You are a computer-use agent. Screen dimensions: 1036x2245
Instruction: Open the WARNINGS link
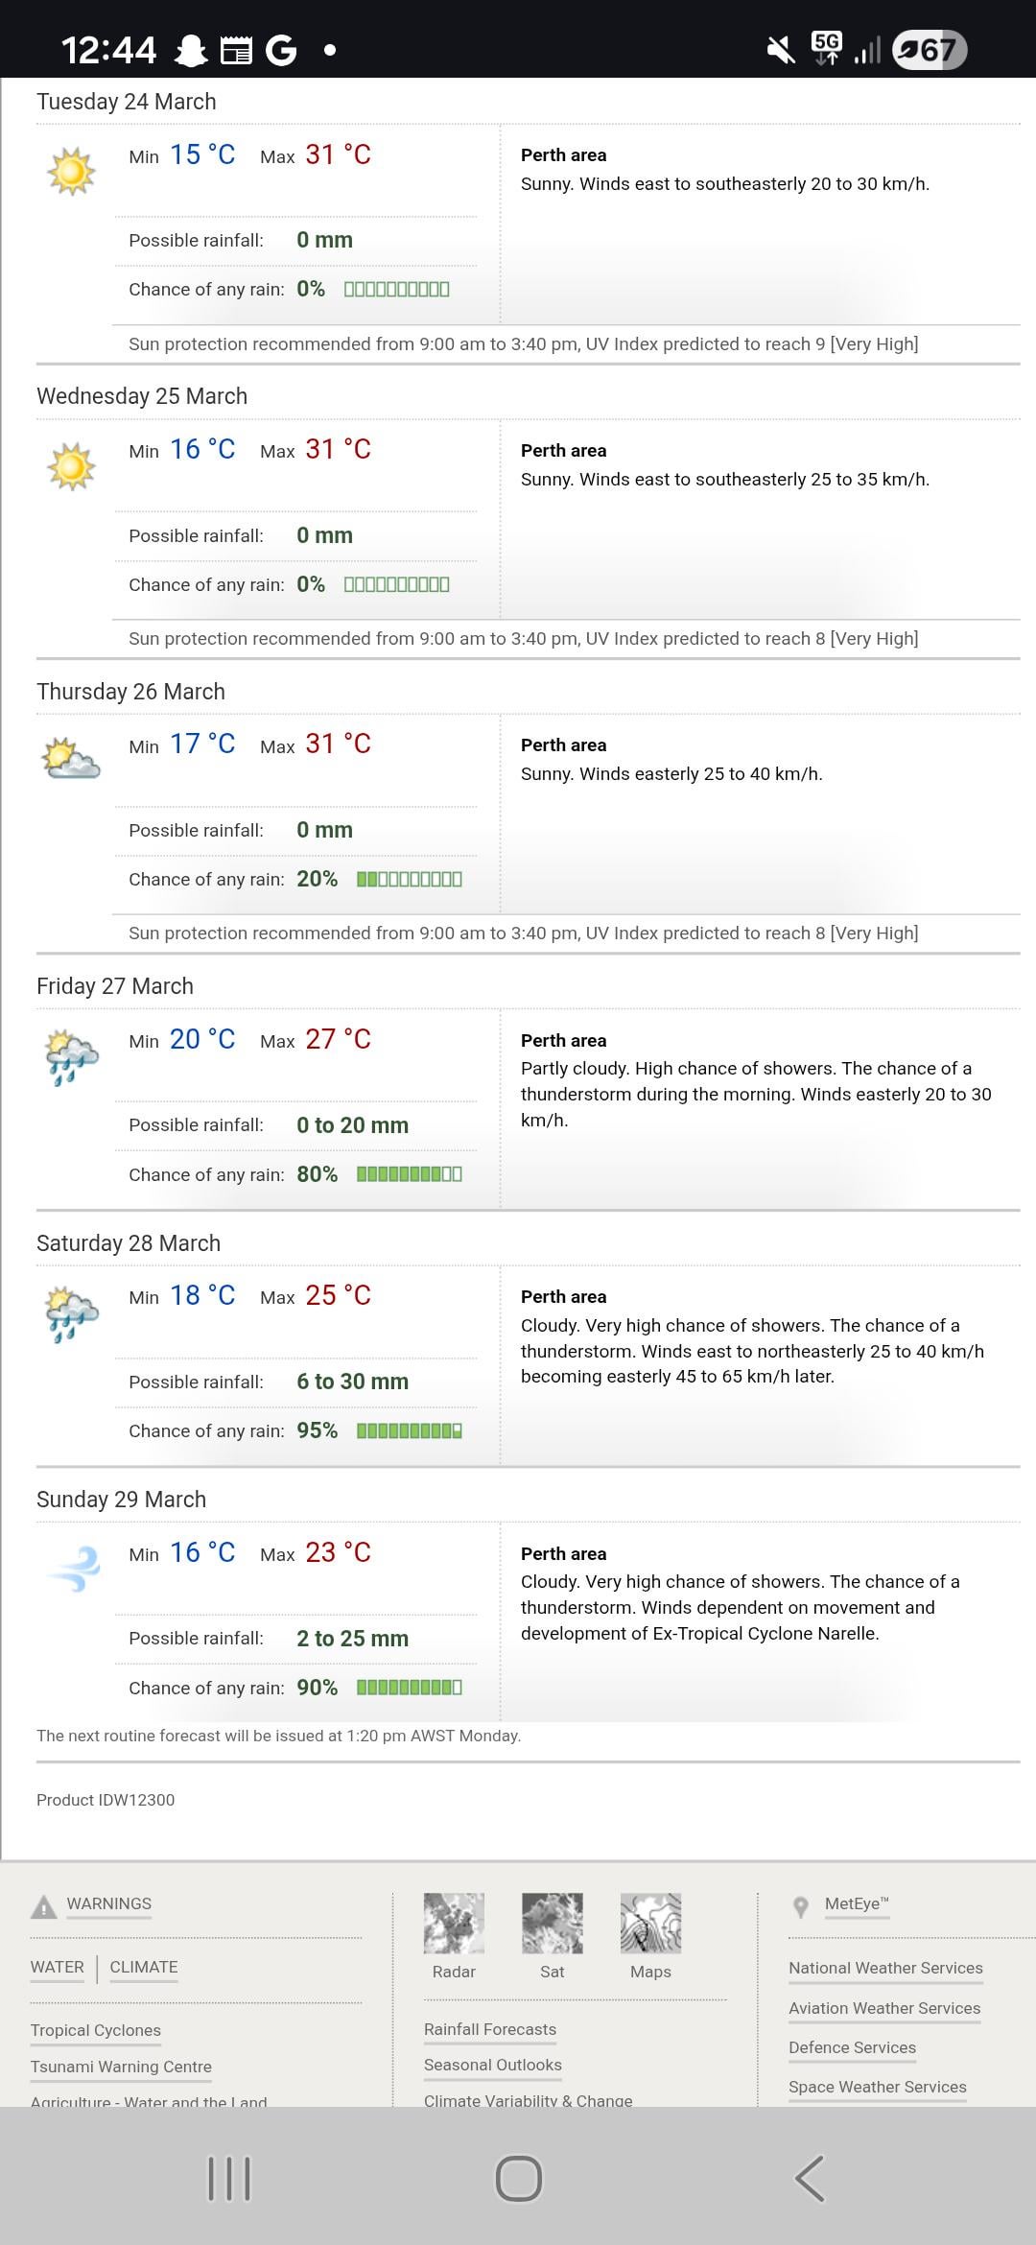(x=108, y=1903)
